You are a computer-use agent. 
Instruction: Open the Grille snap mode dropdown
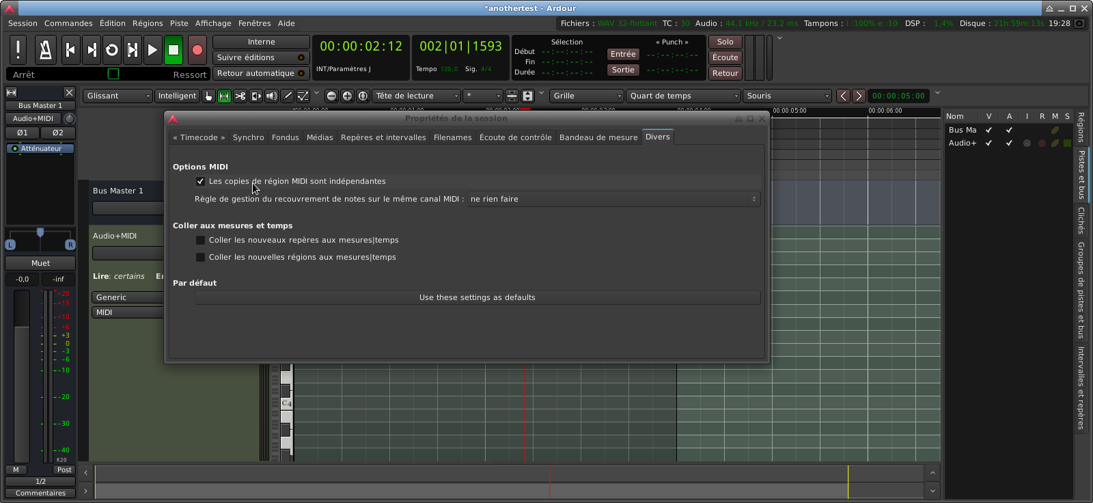click(x=586, y=96)
